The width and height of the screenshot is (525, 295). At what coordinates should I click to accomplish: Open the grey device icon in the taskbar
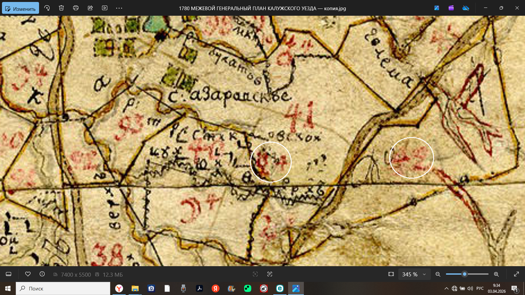(183, 288)
